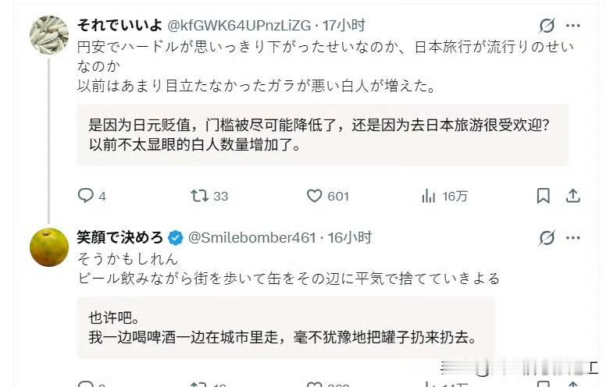
Task: Click the 17小时 timestamp
Action: [x=344, y=25]
